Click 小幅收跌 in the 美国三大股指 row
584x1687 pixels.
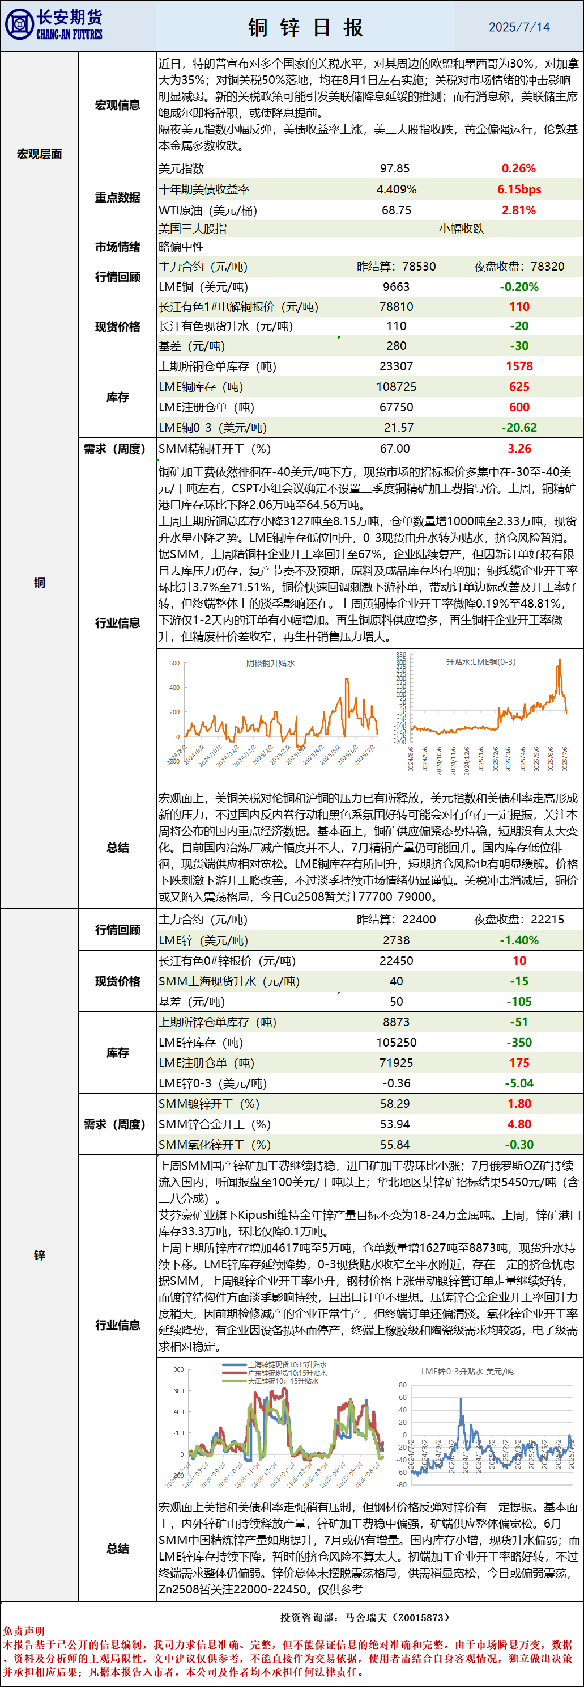click(462, 229)
